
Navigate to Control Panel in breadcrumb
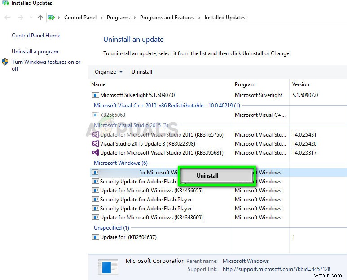80,18
